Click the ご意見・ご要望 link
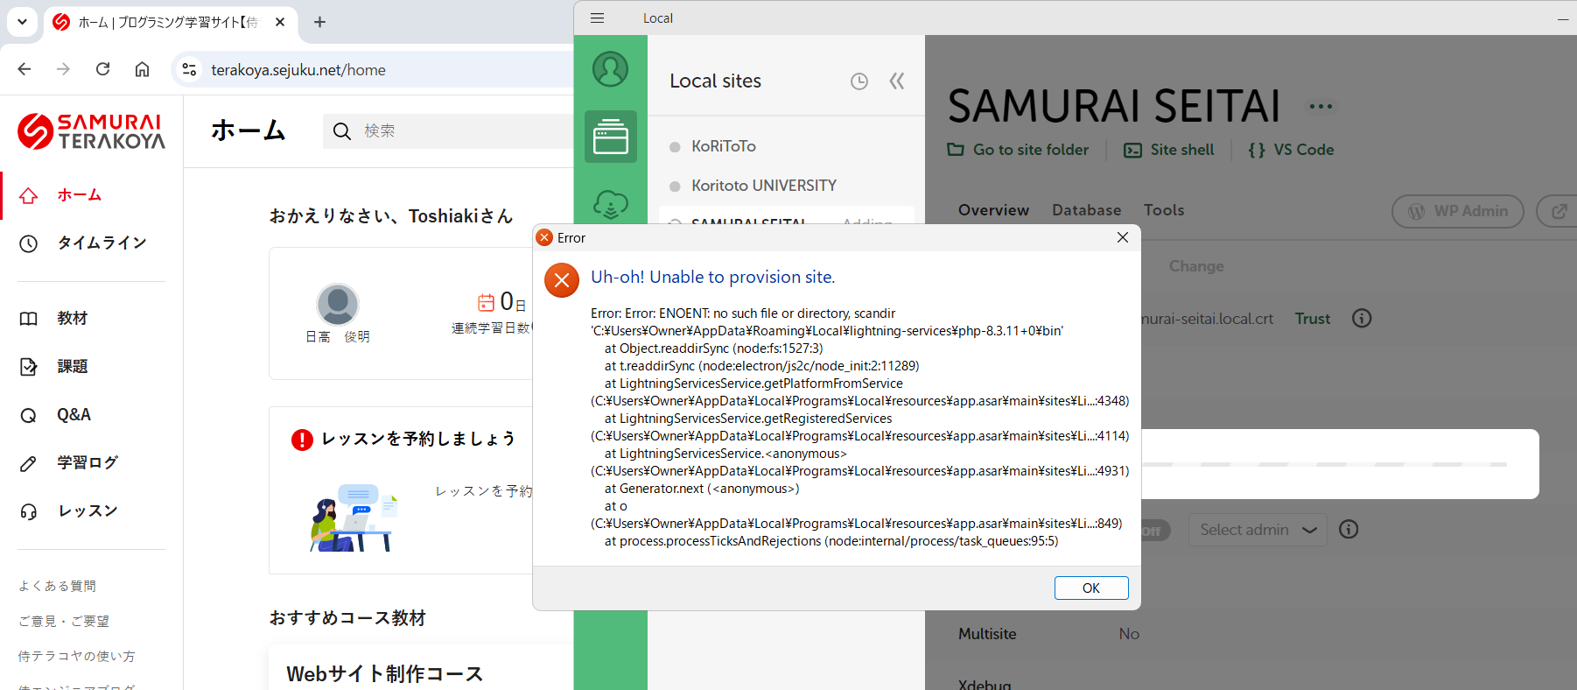The image size is (1577, 690). tap(64, 621)
